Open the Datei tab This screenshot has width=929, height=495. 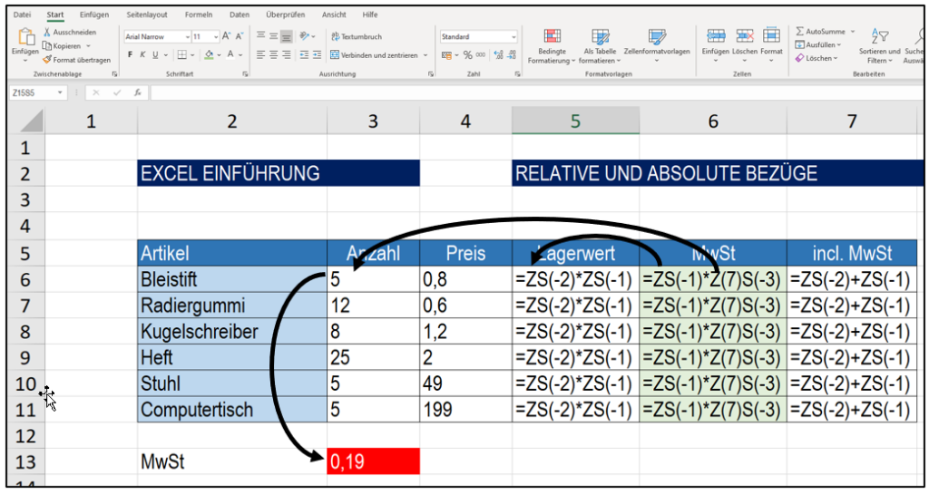[x=22, y=15]
